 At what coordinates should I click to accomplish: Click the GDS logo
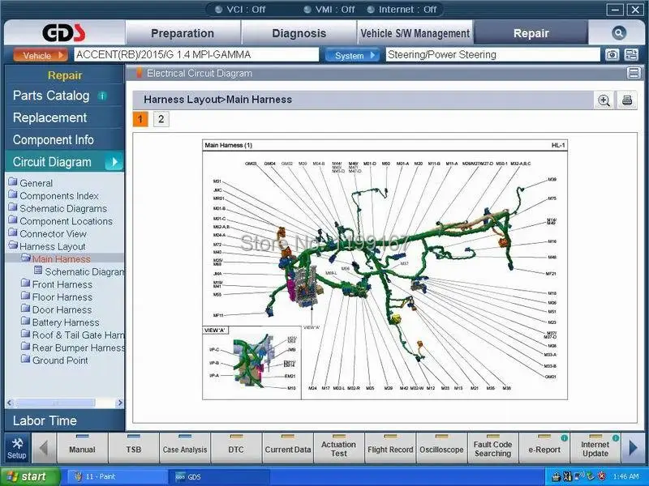(x=64, y=33)
